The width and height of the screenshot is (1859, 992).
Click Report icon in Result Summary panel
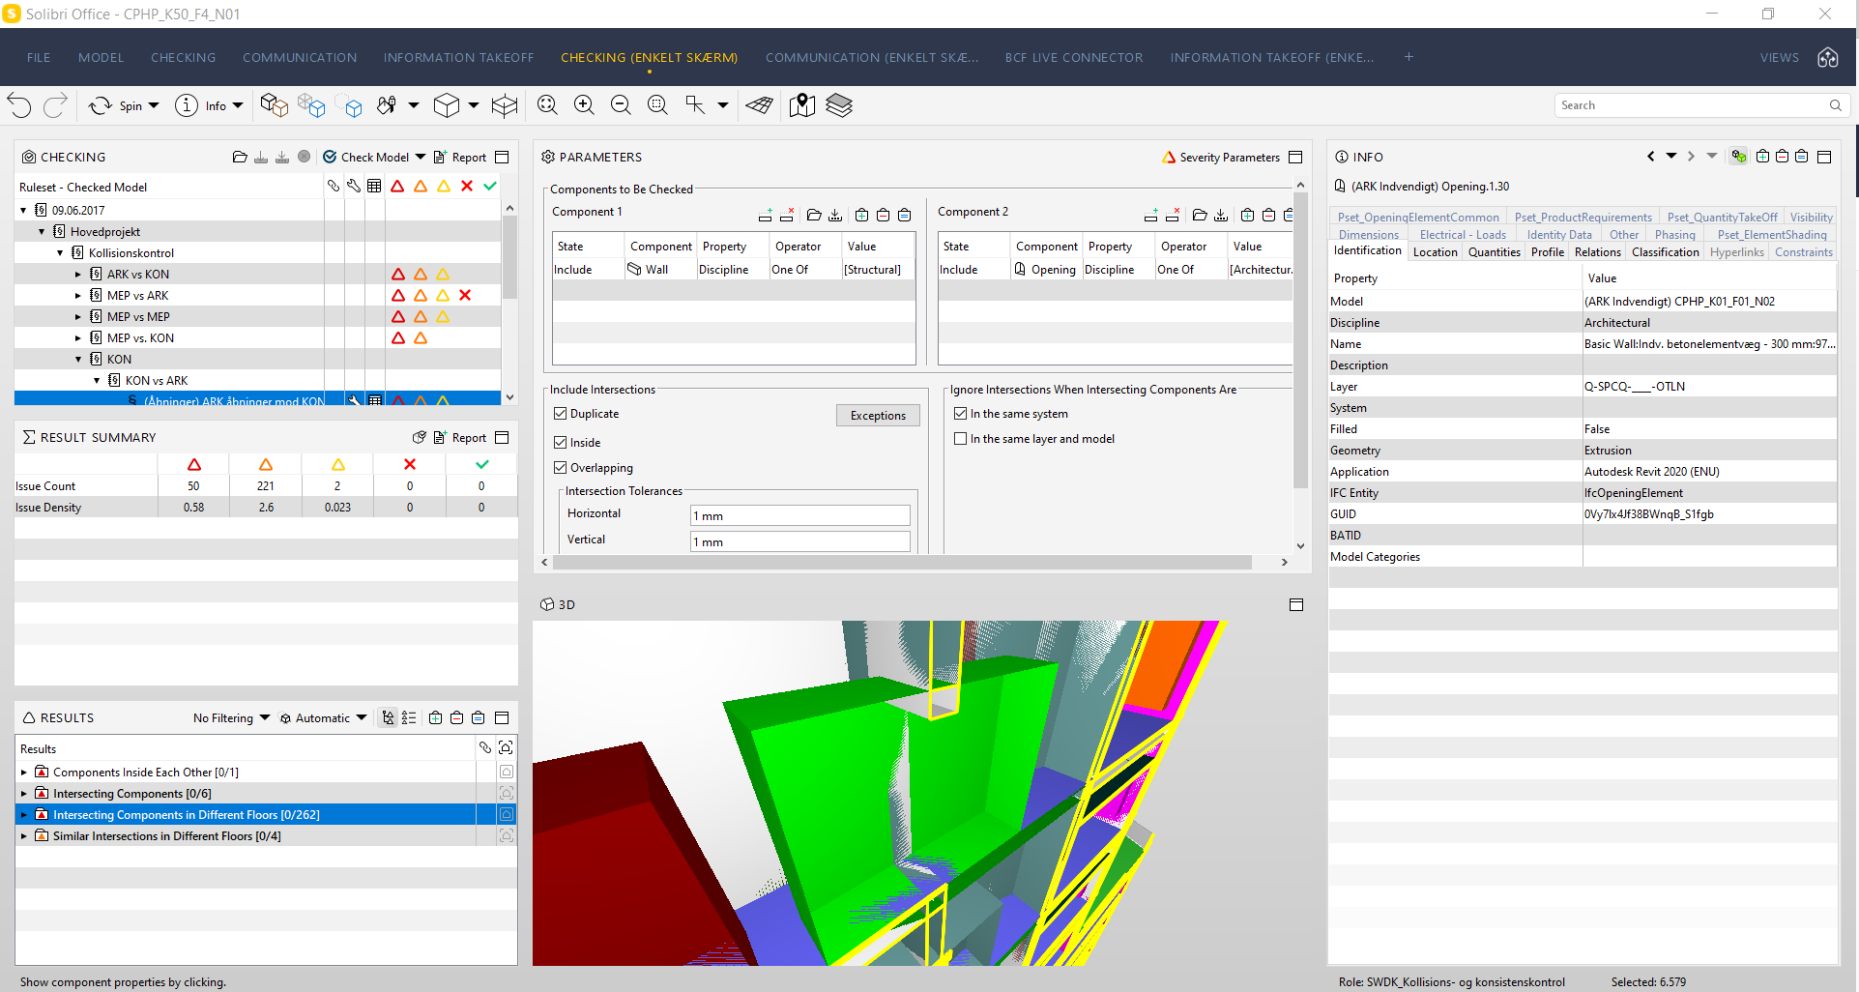460,437
